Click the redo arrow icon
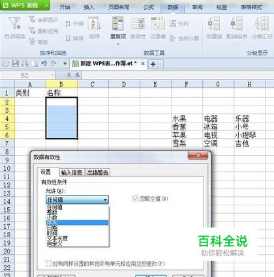The image size is (274, 277). tap(53, 64)
